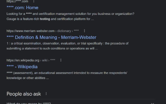Click the three-dot icon beside the Wikipedia URL
Screen dimensions: 166x104
[x=61, y=60]
